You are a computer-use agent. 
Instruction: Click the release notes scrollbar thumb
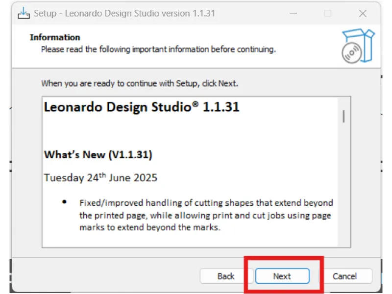coord(344,116)
